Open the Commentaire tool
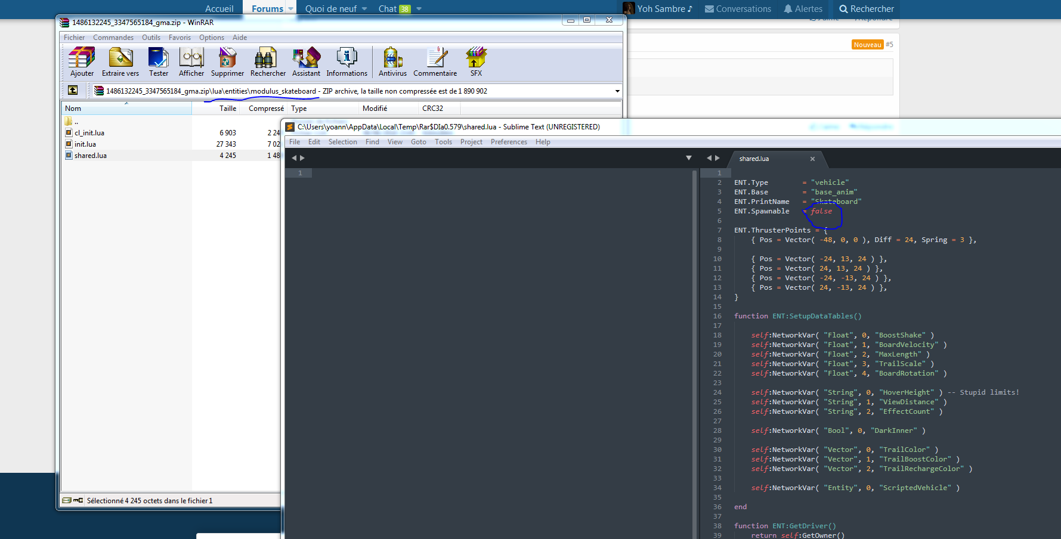1061x539 pixels. [435, 62]
